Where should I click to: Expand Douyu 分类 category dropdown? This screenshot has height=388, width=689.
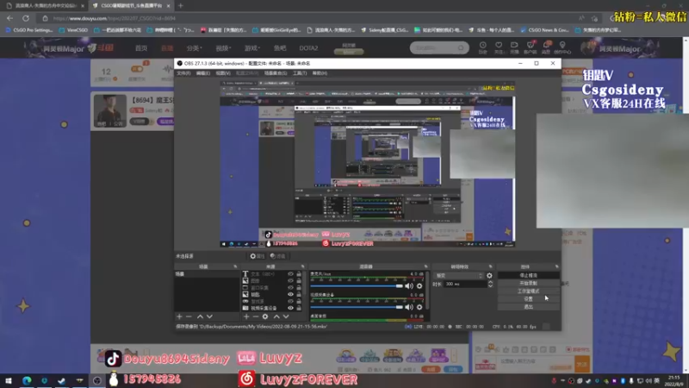[194, 48]
